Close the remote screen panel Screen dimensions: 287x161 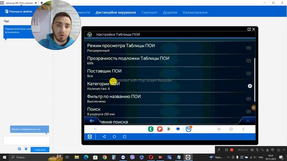click(x=253, y=29)
